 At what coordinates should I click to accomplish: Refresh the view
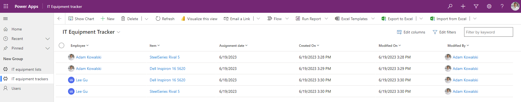[x=165, y=19]
